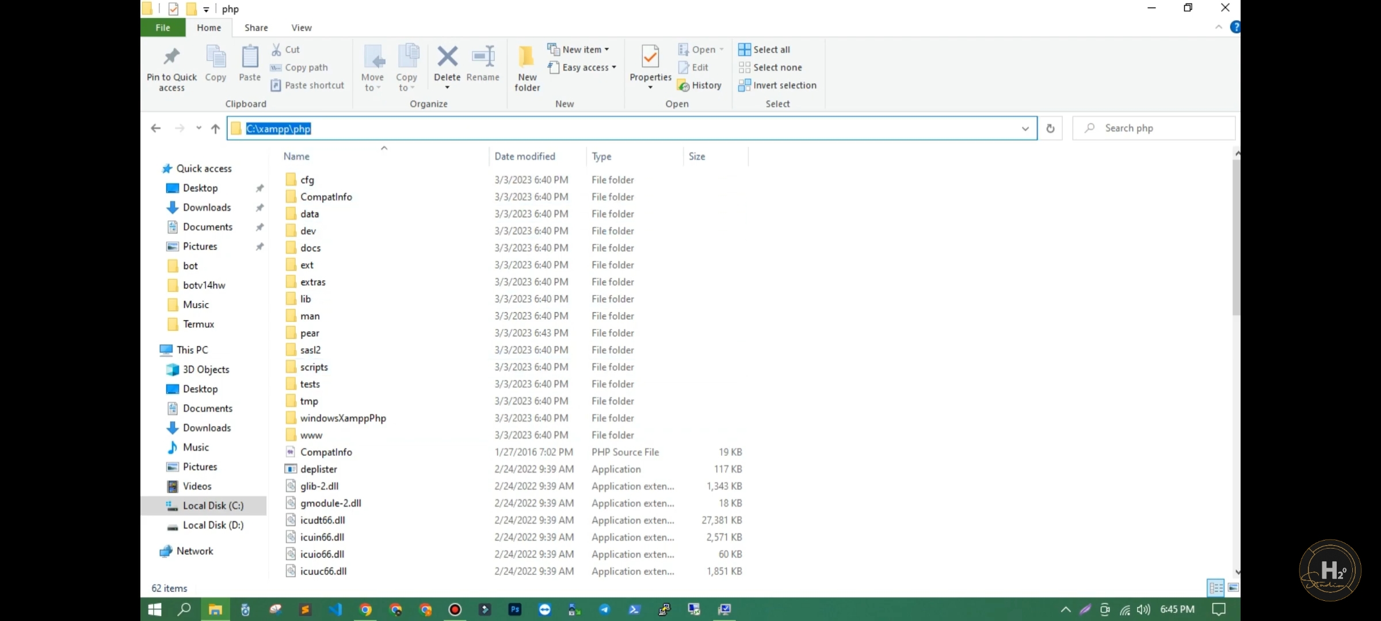Select the CompatInfo PHP source file

click(x=318, y=453)
